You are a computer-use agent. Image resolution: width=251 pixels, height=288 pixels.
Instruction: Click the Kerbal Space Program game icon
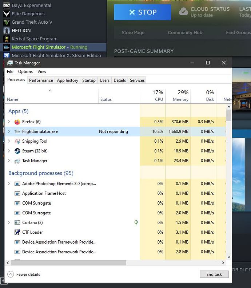point(6,39)
